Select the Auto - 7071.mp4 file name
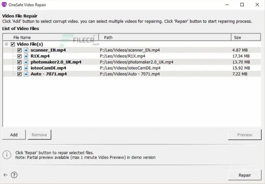The height and width of the screenshot is (184, 265). point(49,74)
